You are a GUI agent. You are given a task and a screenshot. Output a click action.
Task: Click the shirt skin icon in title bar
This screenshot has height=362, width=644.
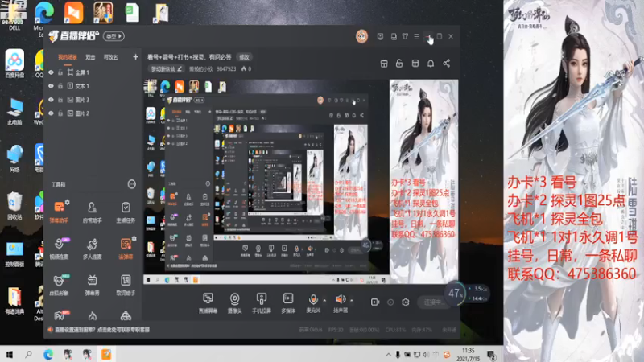(x=405, y=36)
